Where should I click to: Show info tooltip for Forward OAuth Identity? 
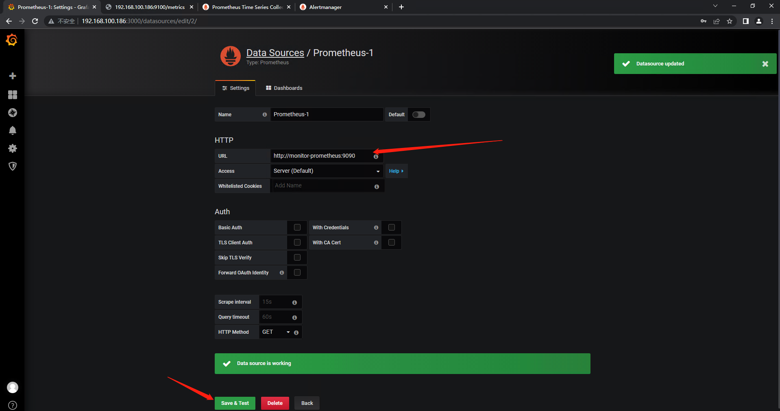282,273
